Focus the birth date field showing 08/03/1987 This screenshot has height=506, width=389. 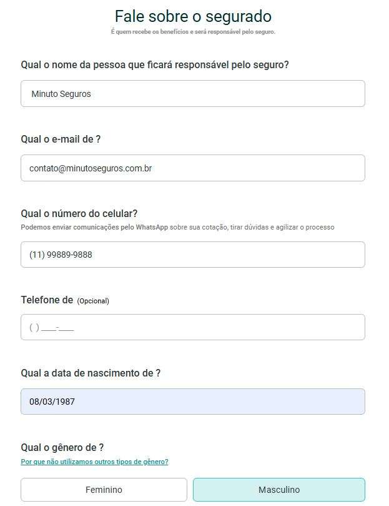pos(193,402)
